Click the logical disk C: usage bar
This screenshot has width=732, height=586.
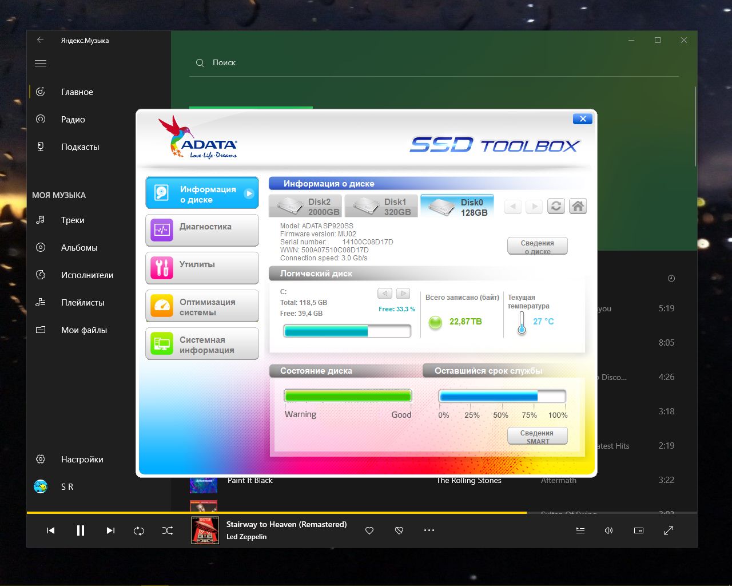tap(347, 331)
